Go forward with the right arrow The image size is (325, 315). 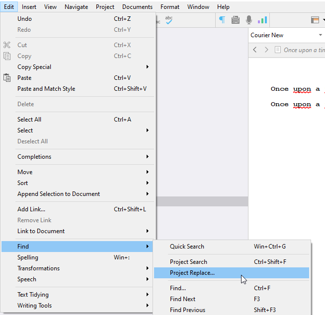[266, 50]
